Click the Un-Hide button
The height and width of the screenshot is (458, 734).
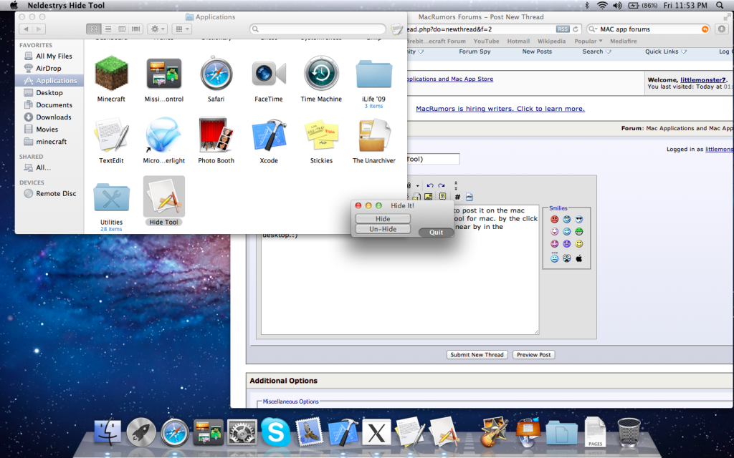[383, 229]
